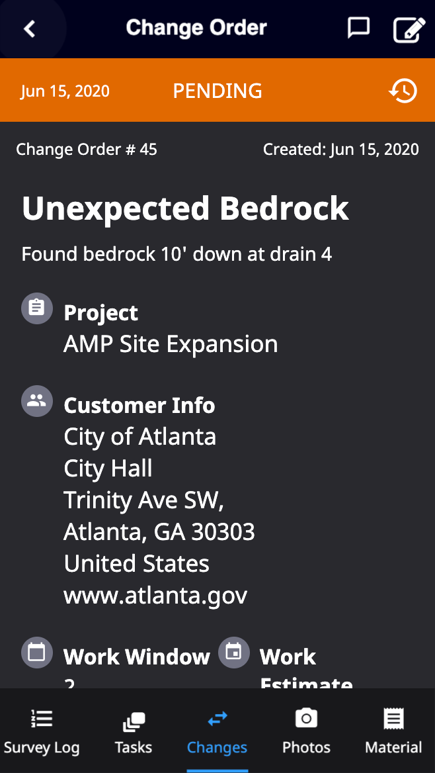Tap the Jun 15, 2020 date in the orange bar

65,91
